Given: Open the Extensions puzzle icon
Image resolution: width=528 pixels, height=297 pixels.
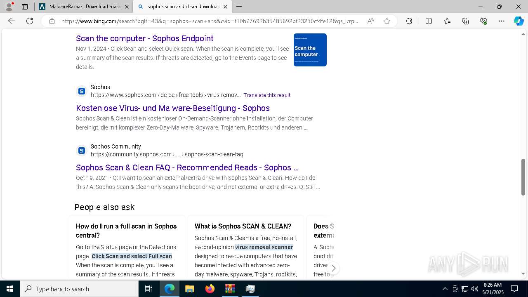Looking at the screenshot, I should click(x=409, y=21).
